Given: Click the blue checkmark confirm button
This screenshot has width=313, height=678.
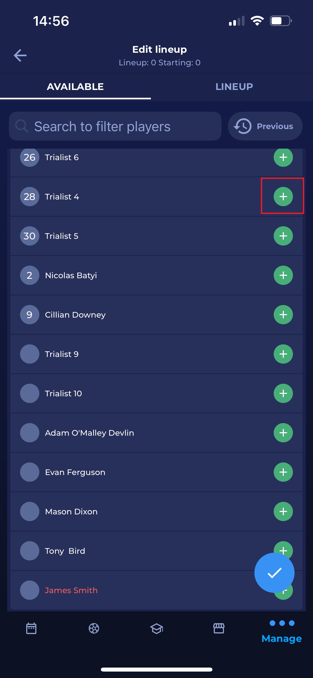Looking at the screenshot, I should click(274, 573).
